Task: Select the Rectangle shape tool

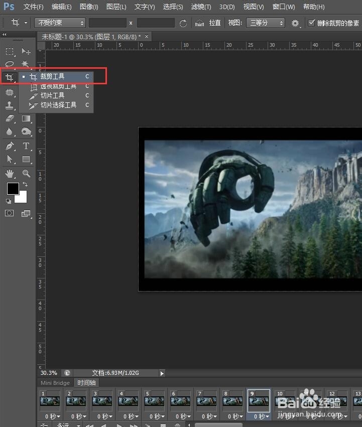Action: pyautogui.click(x=26, y=159)
